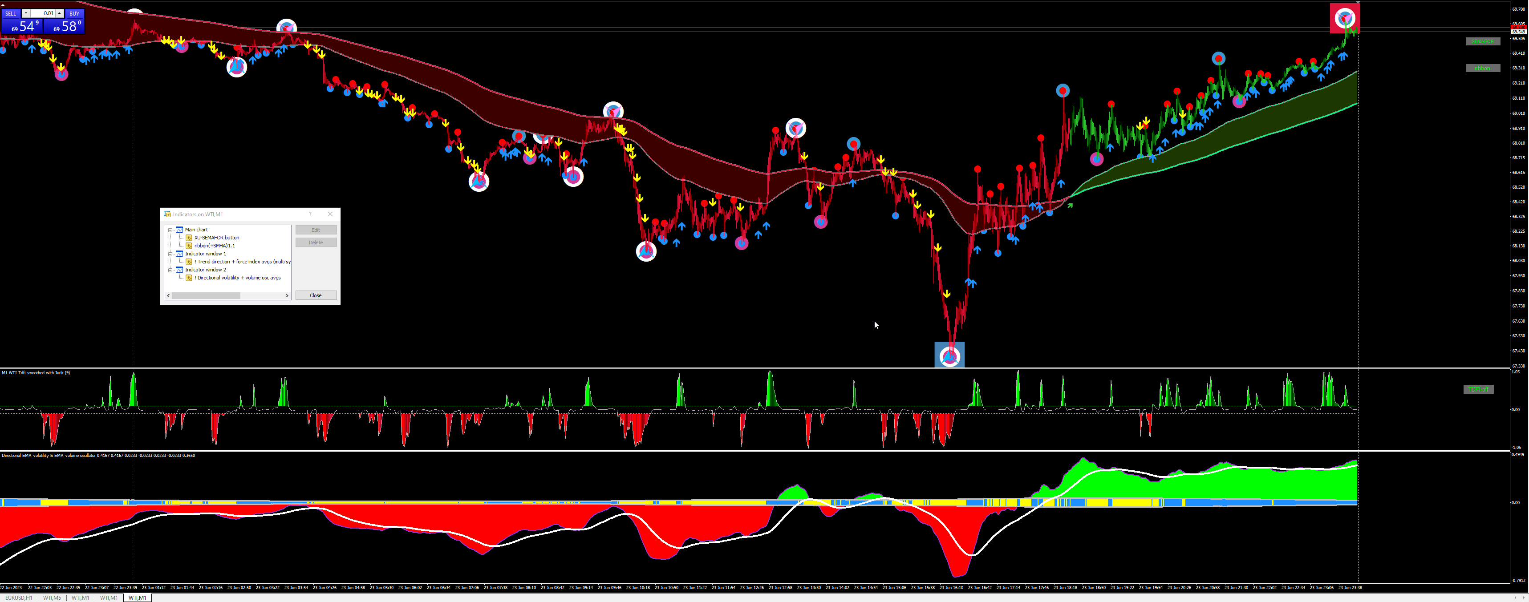The width and height of the screenshot is (1529, 602).
Task: Select XU-SEMAFOR button indicator icon
Action: pyautogui.click(x=189, y=238)
